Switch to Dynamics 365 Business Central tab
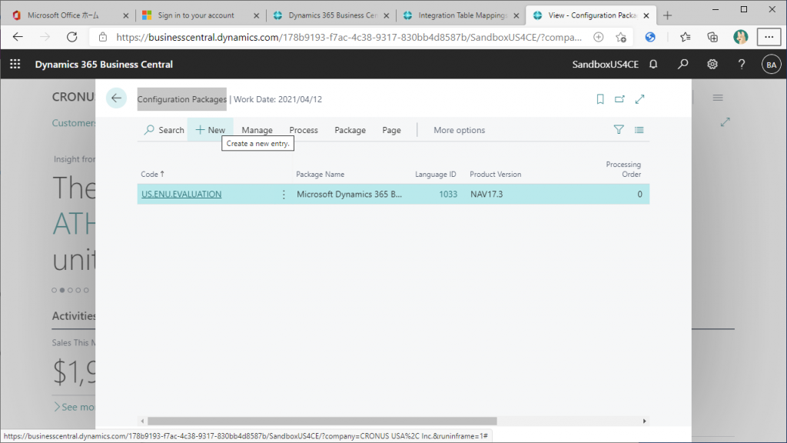This screenshot has height=443, width=787. (x=333, y=15)
